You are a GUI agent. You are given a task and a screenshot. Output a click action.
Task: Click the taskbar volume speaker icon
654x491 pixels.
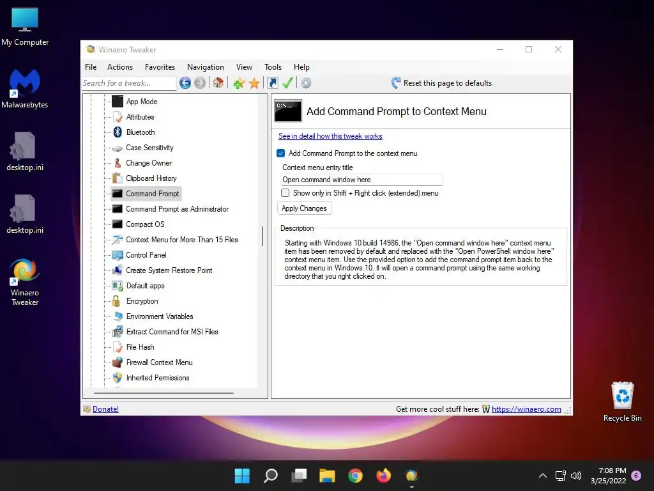tap(576, 476)
